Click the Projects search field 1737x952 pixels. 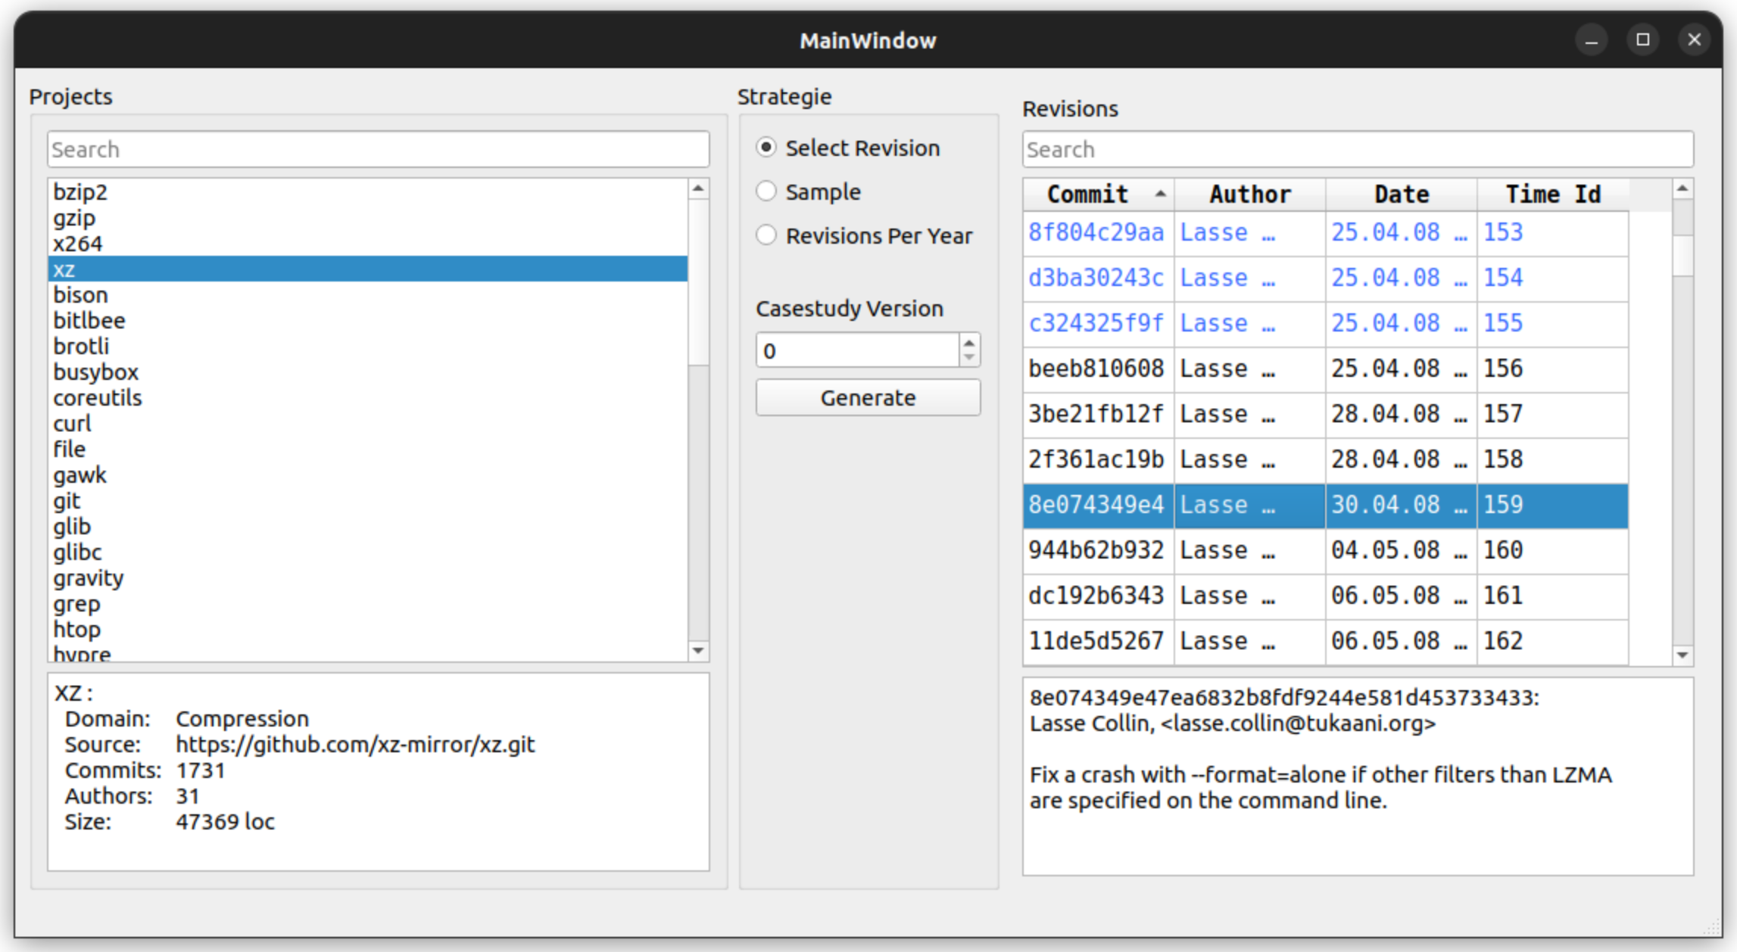378,149
